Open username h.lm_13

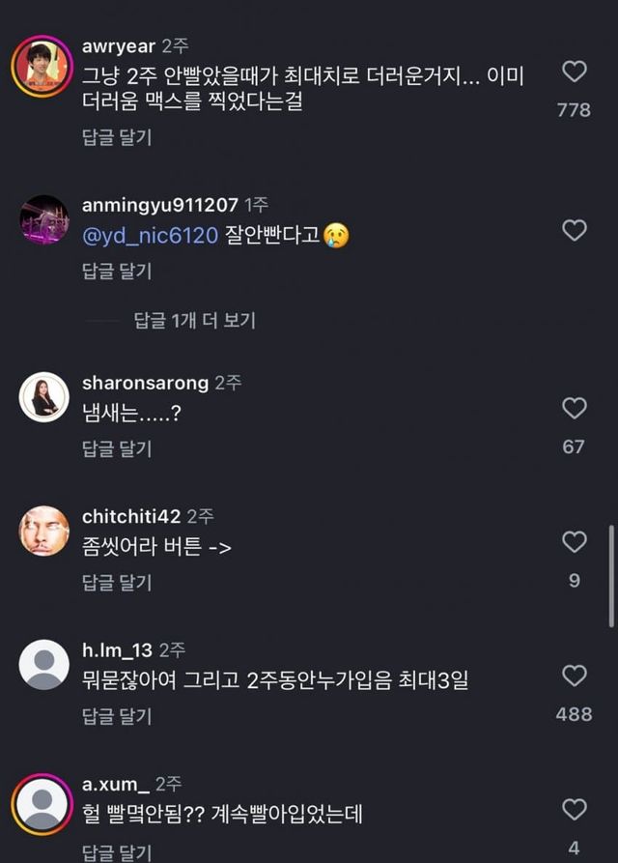coord(118,650)
